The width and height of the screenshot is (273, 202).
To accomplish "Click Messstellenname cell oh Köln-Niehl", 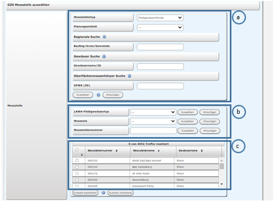I will click(x=152, y=173).
